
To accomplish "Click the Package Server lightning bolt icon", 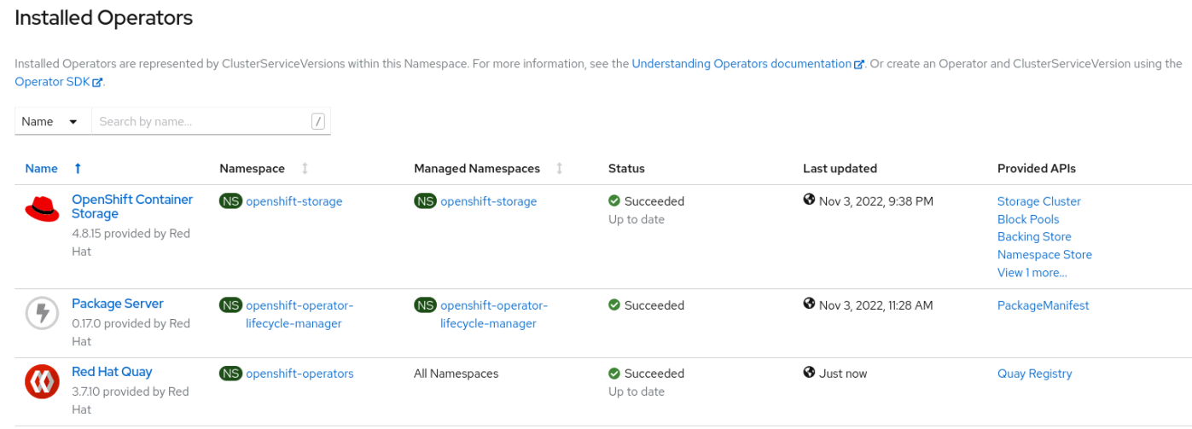I will pos(41,313).
